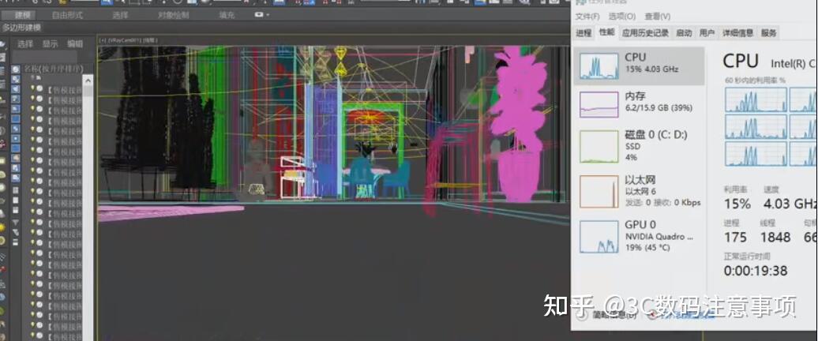This screenshot has height=341, width=818.
Task: Open the 对象绘制 ribbon tab
Action: [x=173, y=15]
